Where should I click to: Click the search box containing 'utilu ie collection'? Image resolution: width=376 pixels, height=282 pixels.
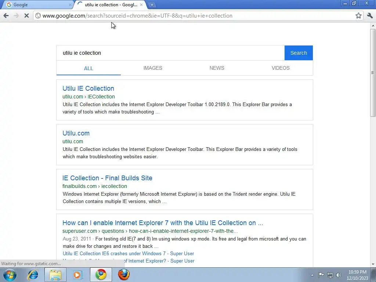[170, 53]
